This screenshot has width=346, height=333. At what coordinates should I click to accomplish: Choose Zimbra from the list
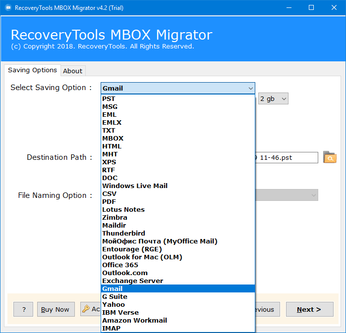tap(178, 218)
